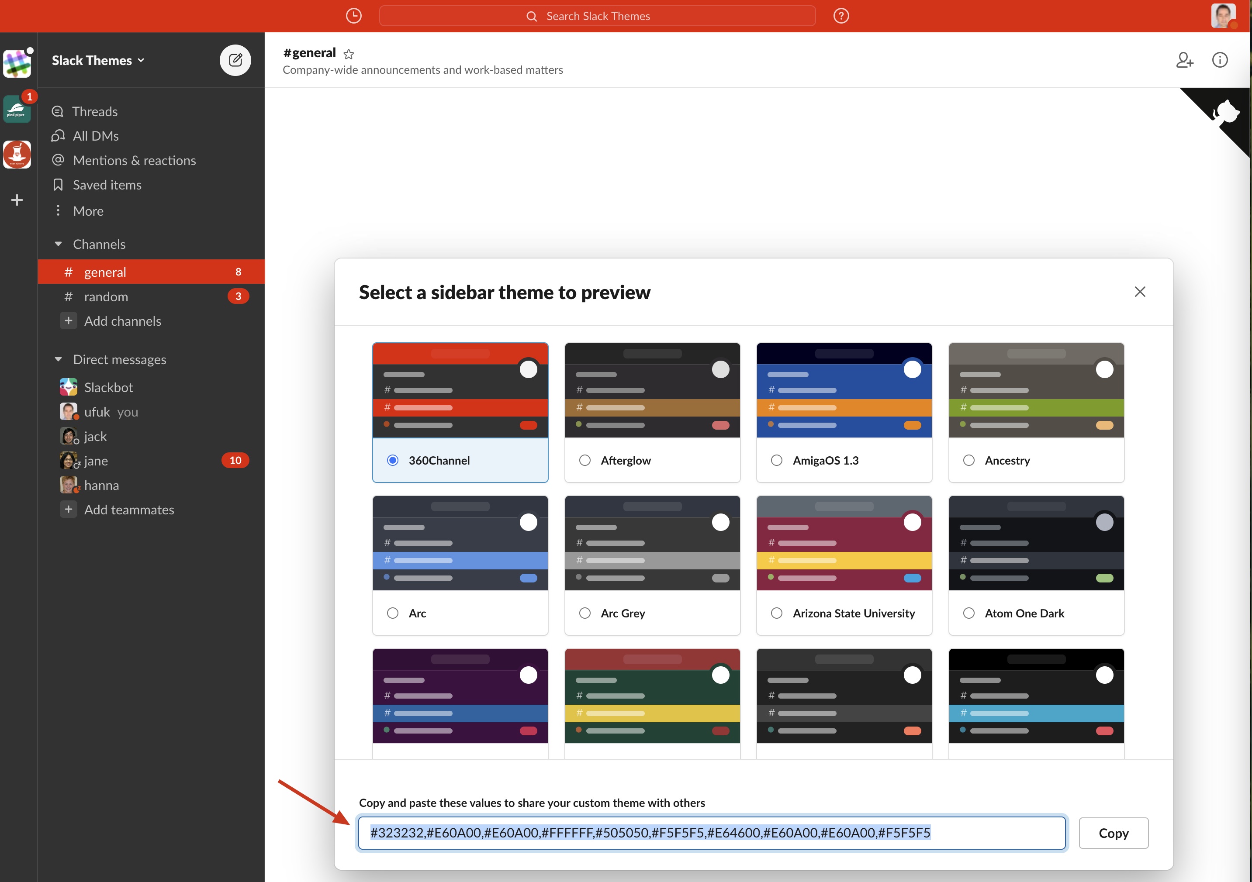The image size is (1252, 882).
Task: Click the plus icon beside Add teammates
Action: click(68, 509)
